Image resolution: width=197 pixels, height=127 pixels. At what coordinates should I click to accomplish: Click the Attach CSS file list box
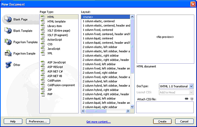165,107
